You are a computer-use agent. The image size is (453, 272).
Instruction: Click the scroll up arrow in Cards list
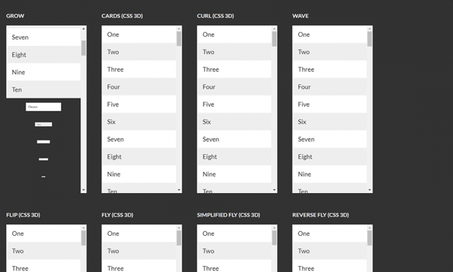179,28
